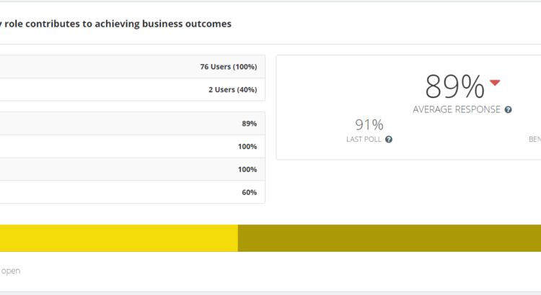Click the business outcomes question title

click(115, 24)
